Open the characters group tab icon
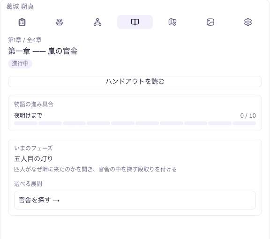 (x=60, y=22)
